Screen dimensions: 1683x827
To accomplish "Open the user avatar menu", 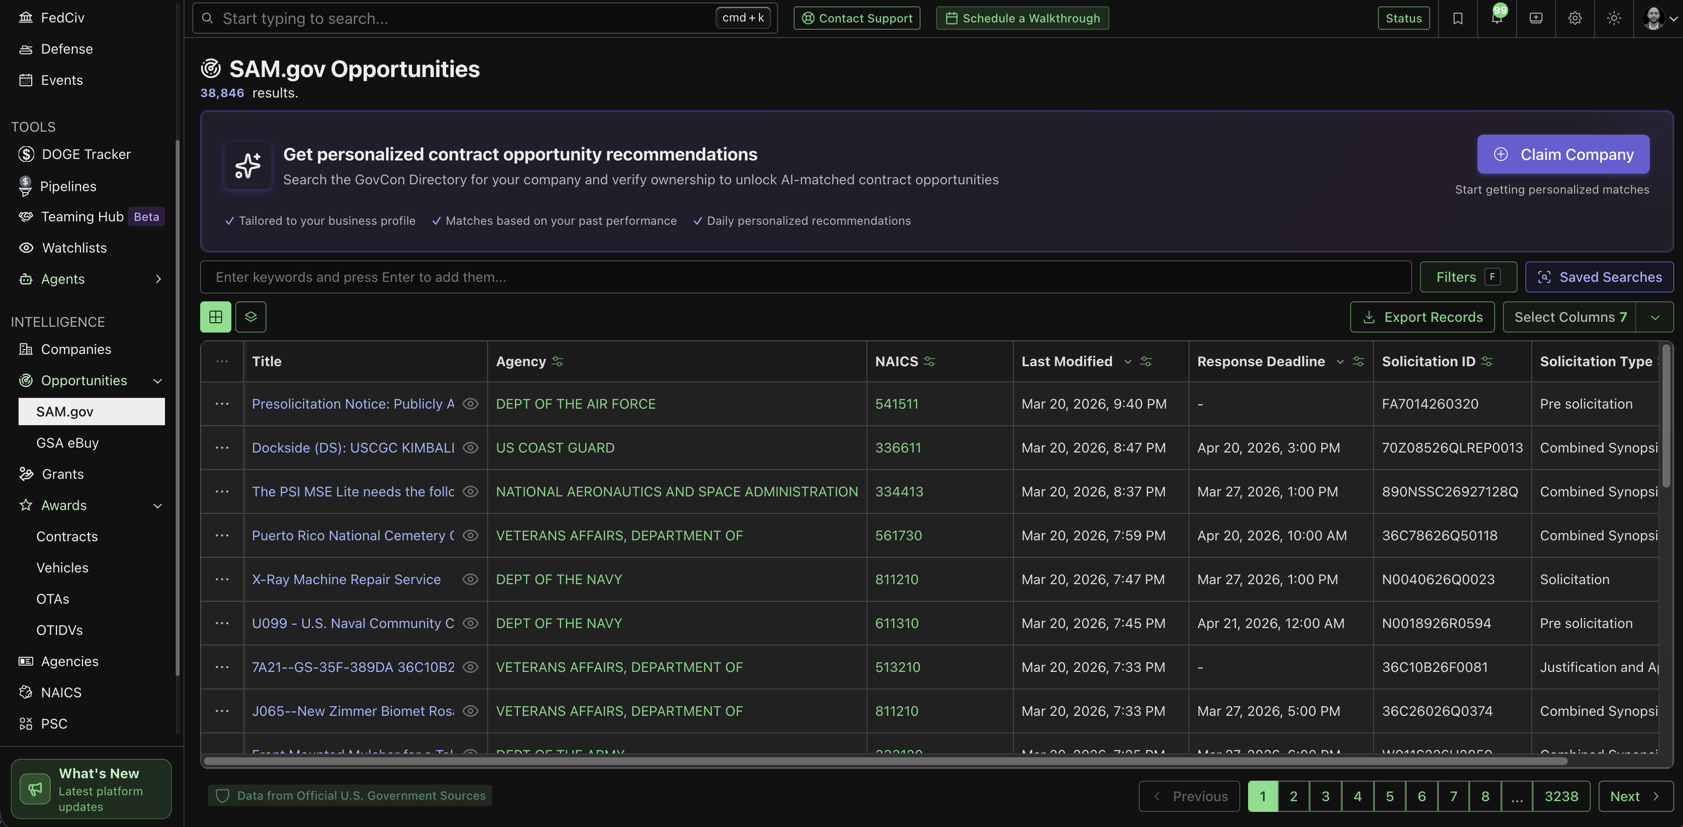I will [1659, 18].
